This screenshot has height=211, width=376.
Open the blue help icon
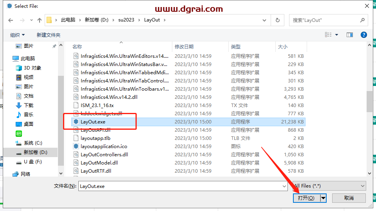[364, 35]
